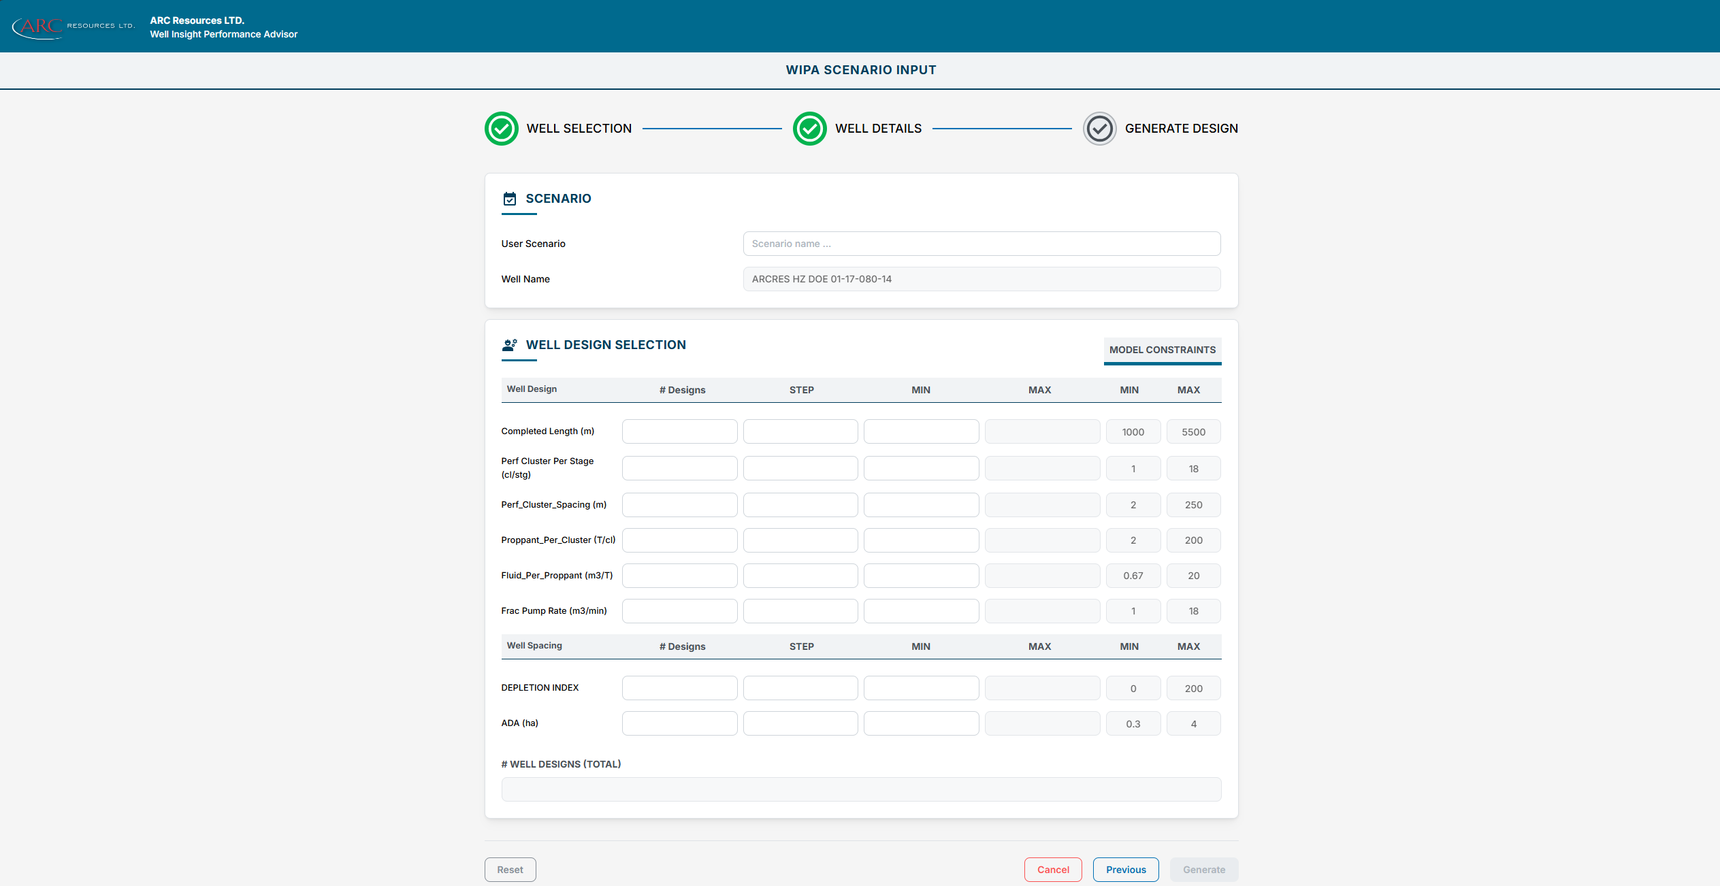Click the Well Name field
This screenshot has height=886, width=1720.
pyautogui.click(x=981, y=279)
